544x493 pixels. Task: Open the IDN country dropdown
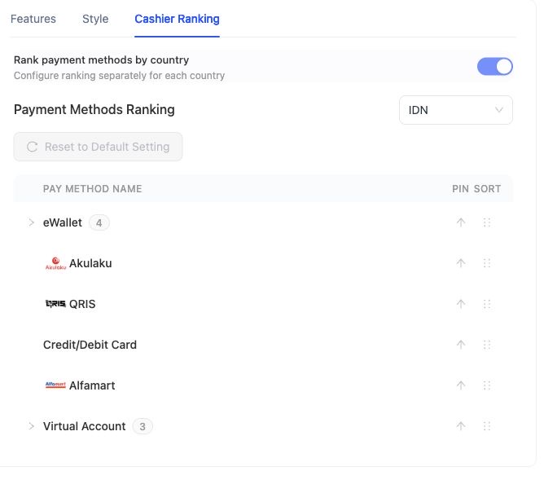[x=455, y=110]
